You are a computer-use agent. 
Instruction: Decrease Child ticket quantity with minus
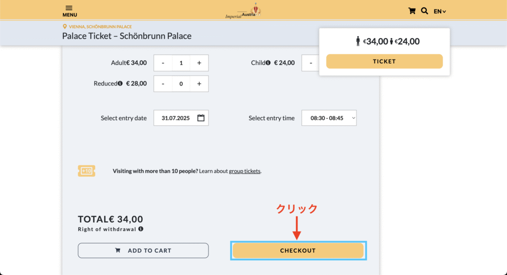311,63
